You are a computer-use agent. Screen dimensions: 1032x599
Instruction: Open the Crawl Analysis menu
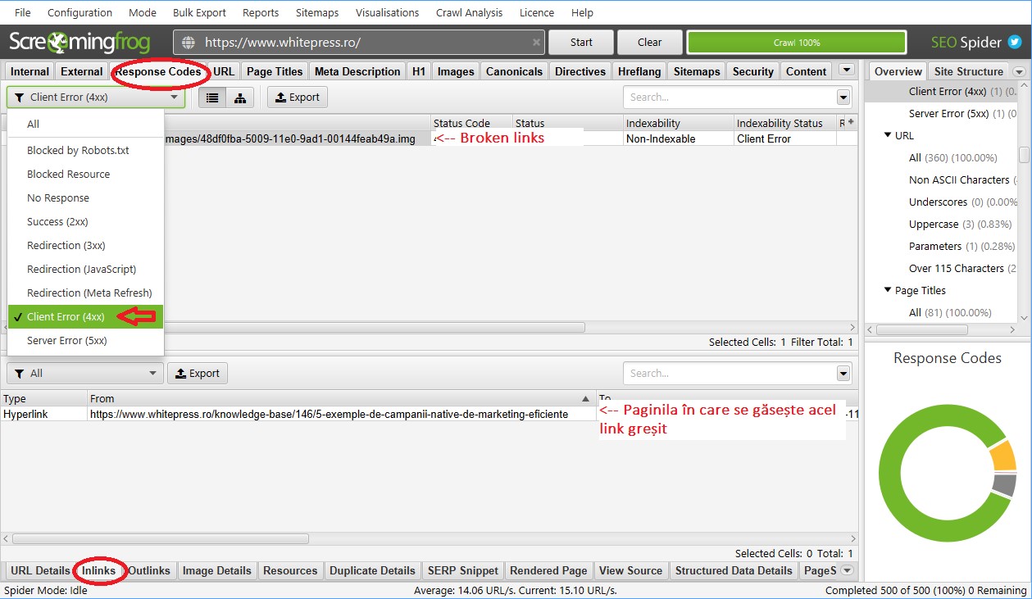click(470, 13)
